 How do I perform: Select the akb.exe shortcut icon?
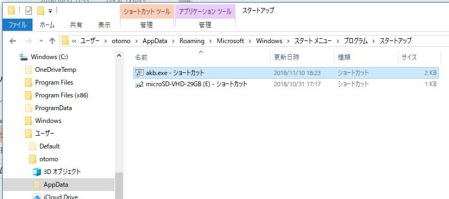[x=140, y=73]
